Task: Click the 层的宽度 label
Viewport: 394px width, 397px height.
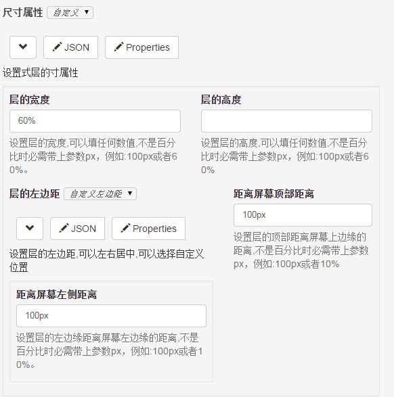Action: pos(29,99)
